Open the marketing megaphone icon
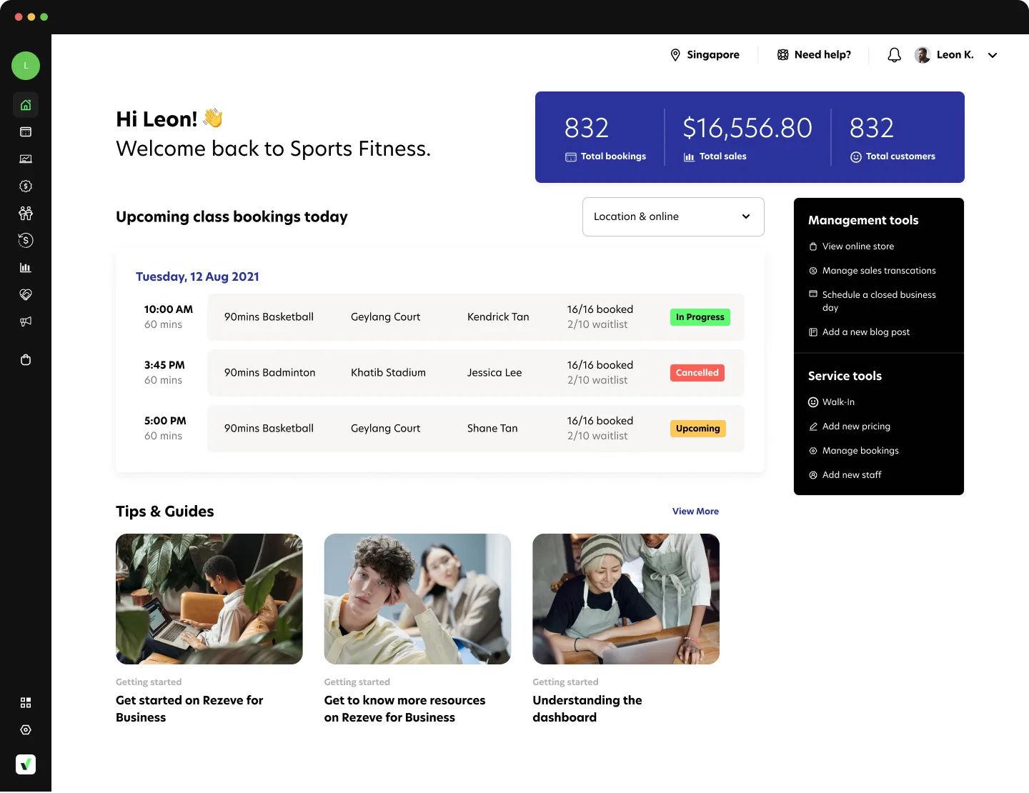1029x793 pixels. pyautogui.click(x=26, y=321)
